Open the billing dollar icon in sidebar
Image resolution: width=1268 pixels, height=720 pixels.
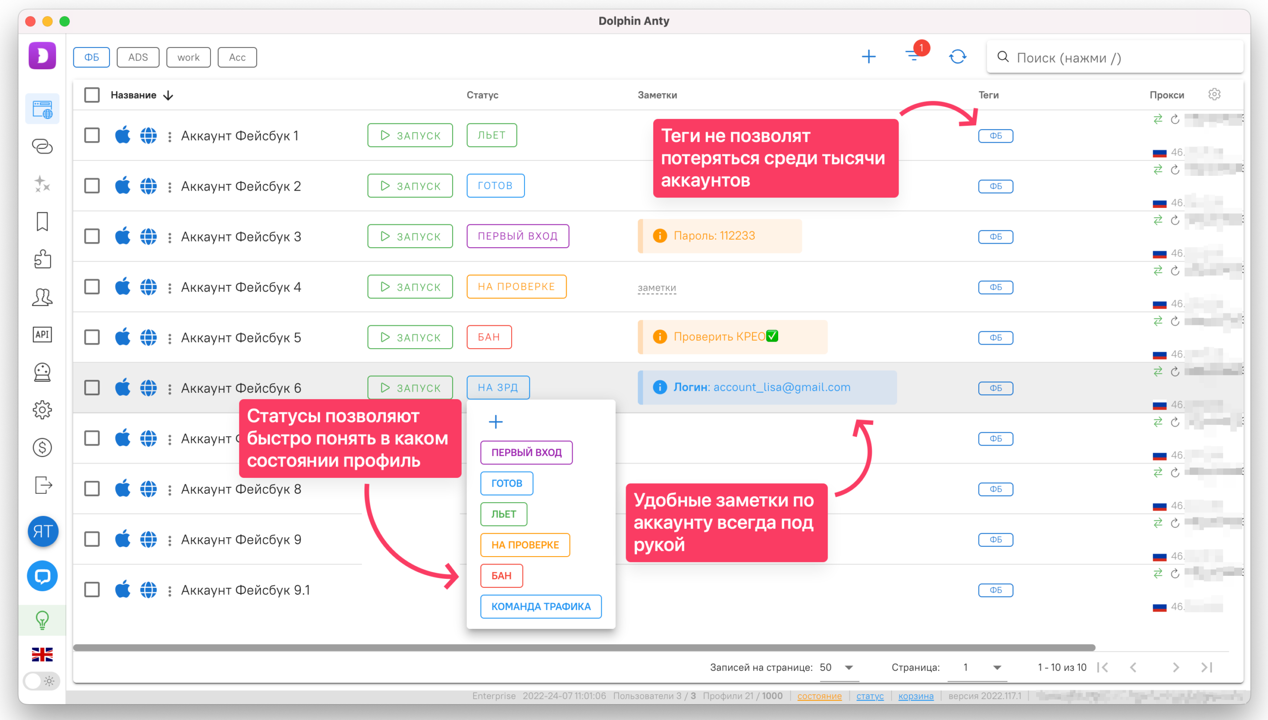pos(42,447)
